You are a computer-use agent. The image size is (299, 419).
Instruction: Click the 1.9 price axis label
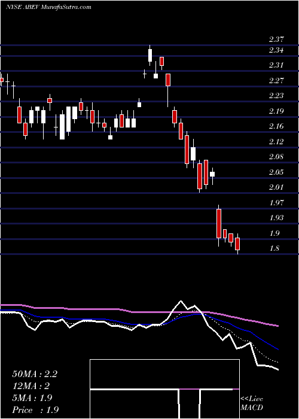pos(274,233)
